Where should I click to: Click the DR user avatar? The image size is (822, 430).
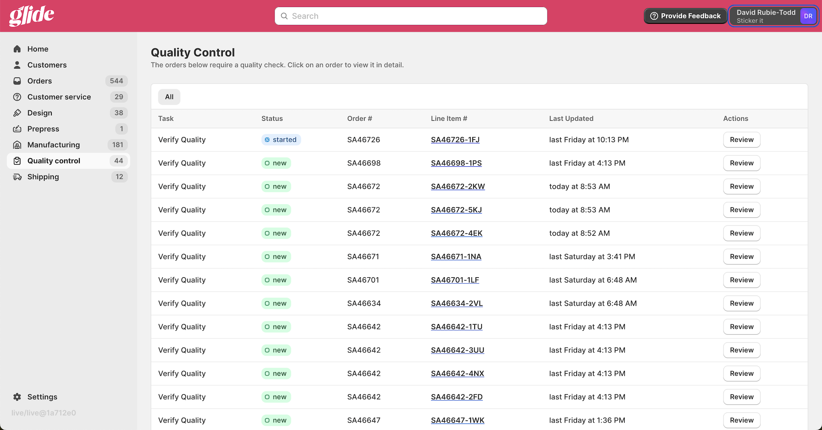pos(808,16)
